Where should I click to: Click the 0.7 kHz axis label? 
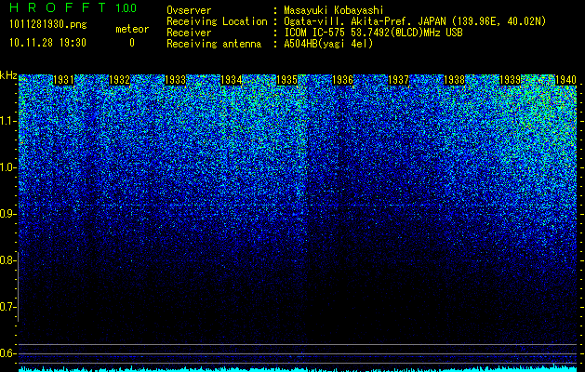(x=7, y=307)
